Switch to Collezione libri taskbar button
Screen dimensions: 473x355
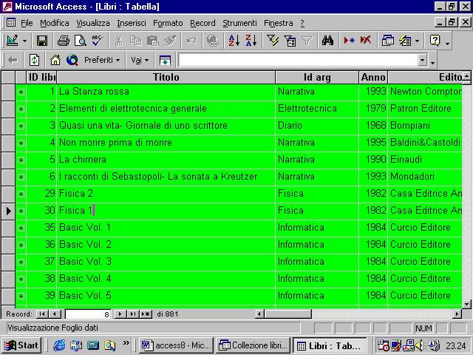coord(253,345)
